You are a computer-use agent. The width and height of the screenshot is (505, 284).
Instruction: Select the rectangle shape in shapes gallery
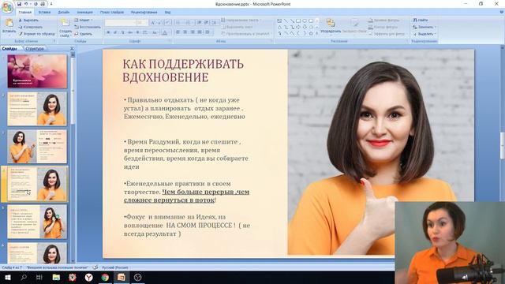click(x=298, y=21)
